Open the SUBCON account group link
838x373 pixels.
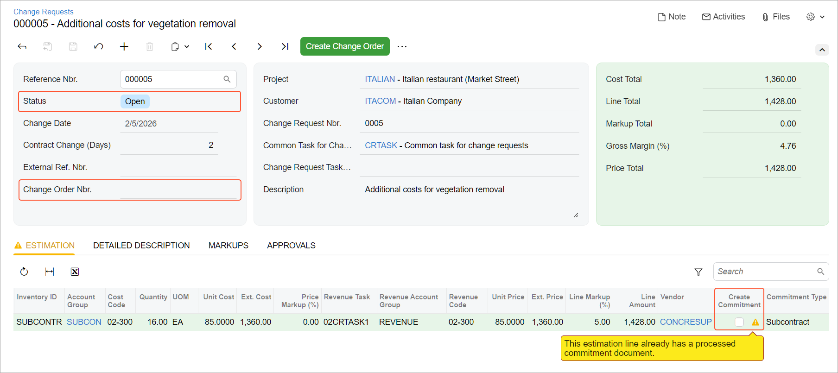[84, 322]
